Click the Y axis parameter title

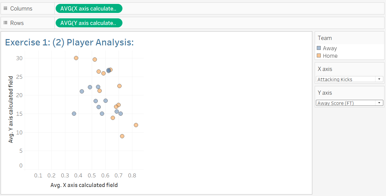(325, 93)
